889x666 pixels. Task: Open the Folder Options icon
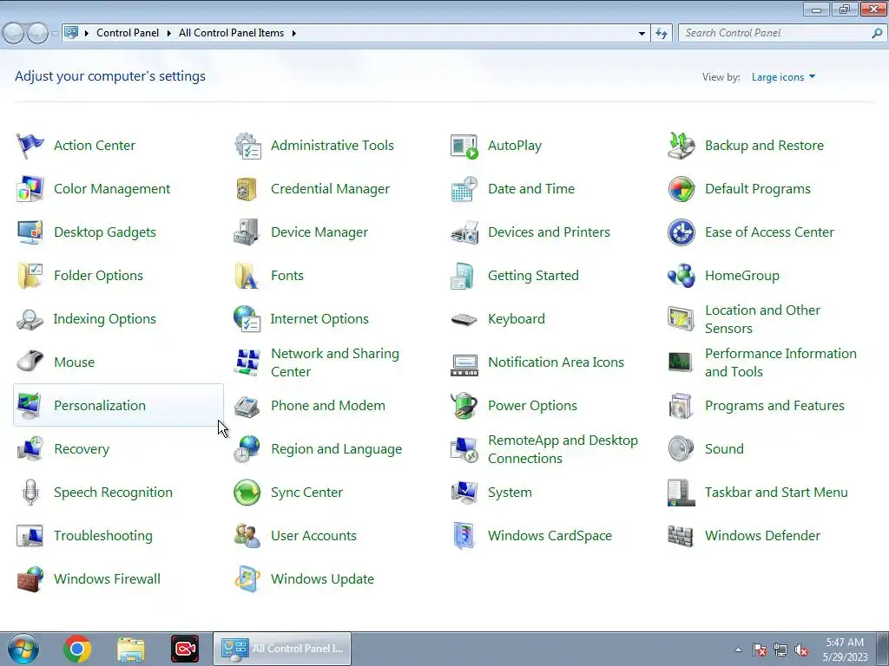(x=30, y=276)
